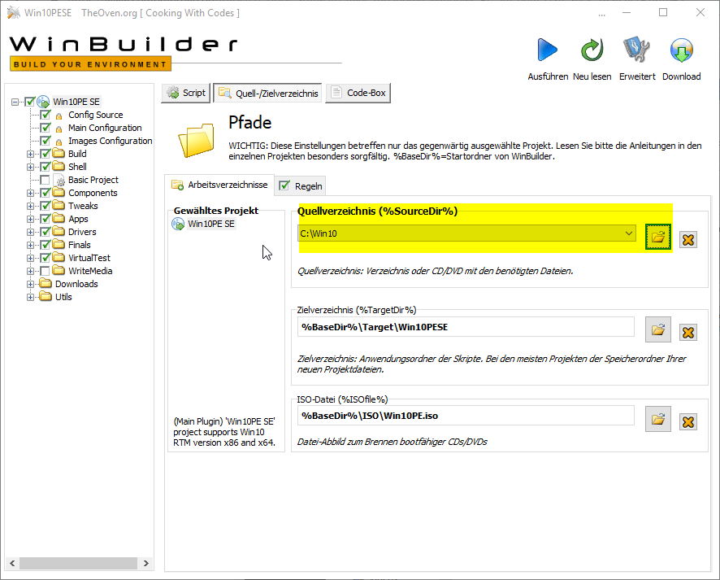This screenshot has width=720, height=580.
Task: Expand the Build folder node
Action: click(x=30, y=154)
